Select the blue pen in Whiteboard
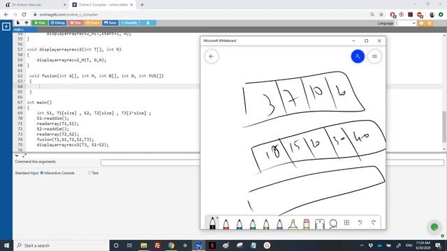 [x=240, y=224]
